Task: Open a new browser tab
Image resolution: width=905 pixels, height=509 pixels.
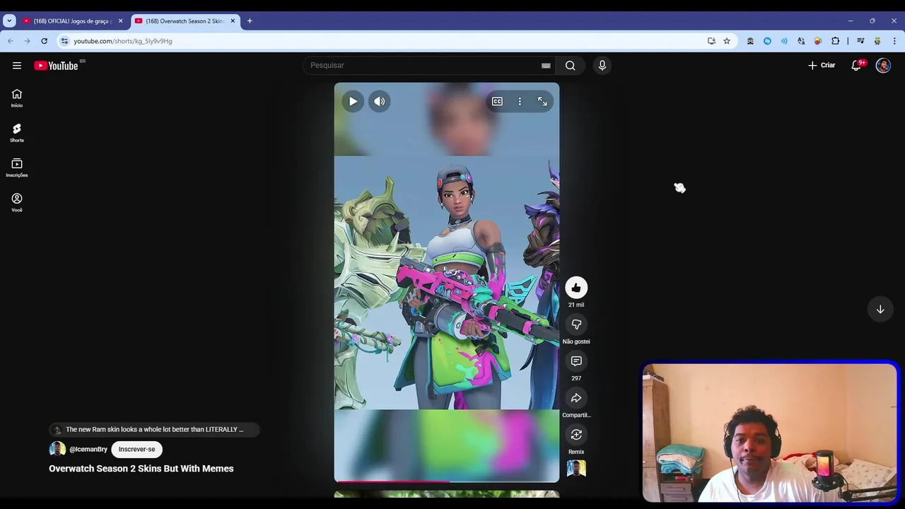Action: 250,21
